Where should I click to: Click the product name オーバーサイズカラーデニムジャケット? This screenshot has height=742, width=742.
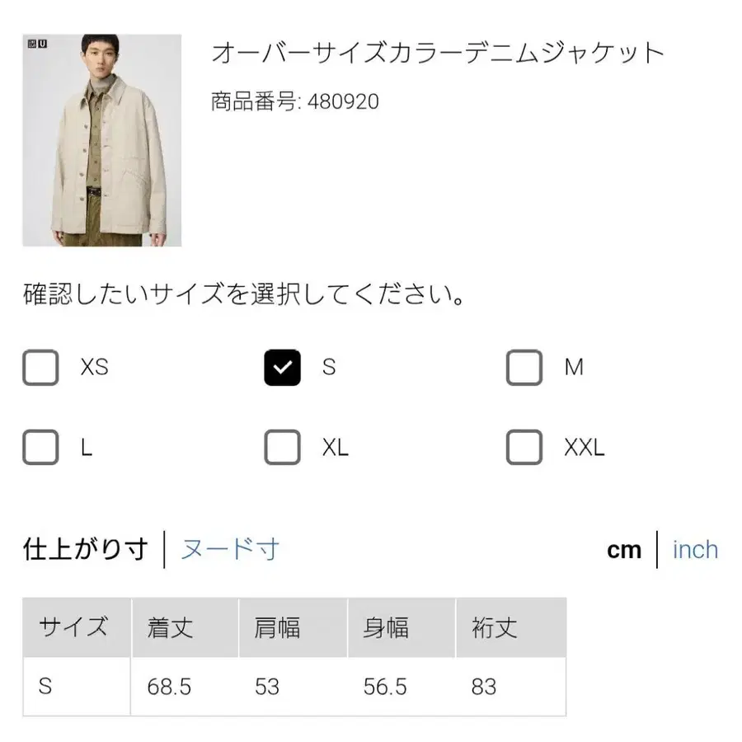[x=437, y=52]
